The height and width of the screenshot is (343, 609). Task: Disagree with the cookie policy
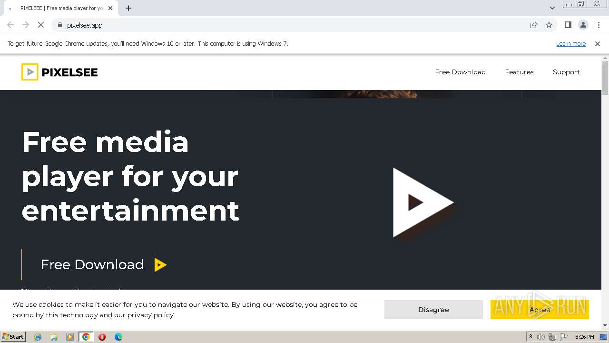(x=433, y=310)
